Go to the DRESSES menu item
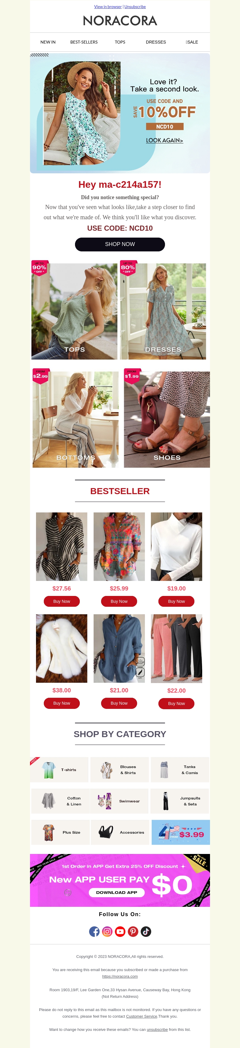The height and width of the screenshot is (1048, 240). (x=156, y=42)
